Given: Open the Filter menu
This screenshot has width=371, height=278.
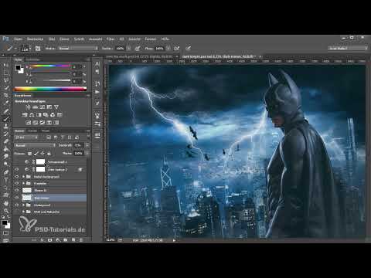Looking at the screenshot, I should click(x=111, y=39).
